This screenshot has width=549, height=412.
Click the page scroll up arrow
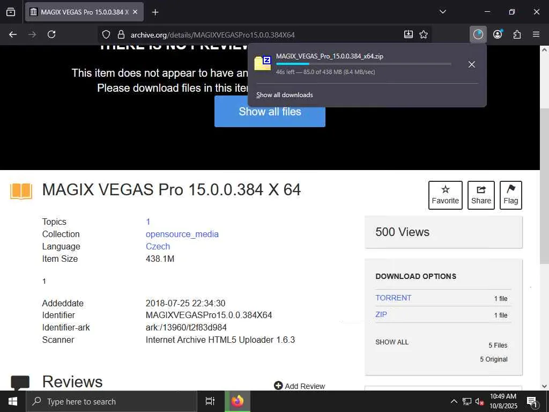[544, 50]
